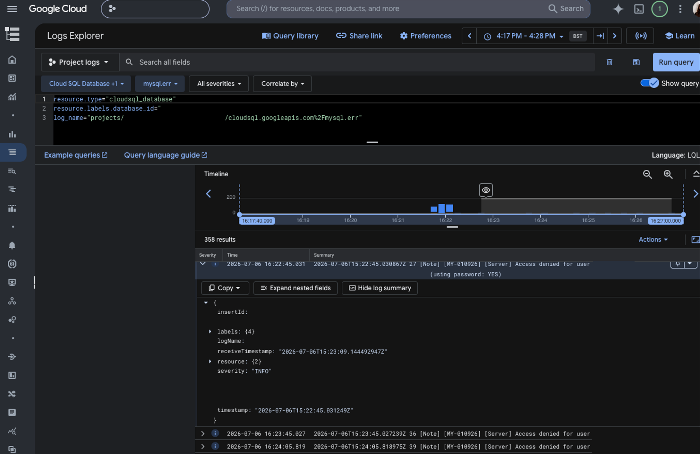Screen dimensions: 700x454
Task: Open Project logs scope dropdown
Action: [80, 62]
